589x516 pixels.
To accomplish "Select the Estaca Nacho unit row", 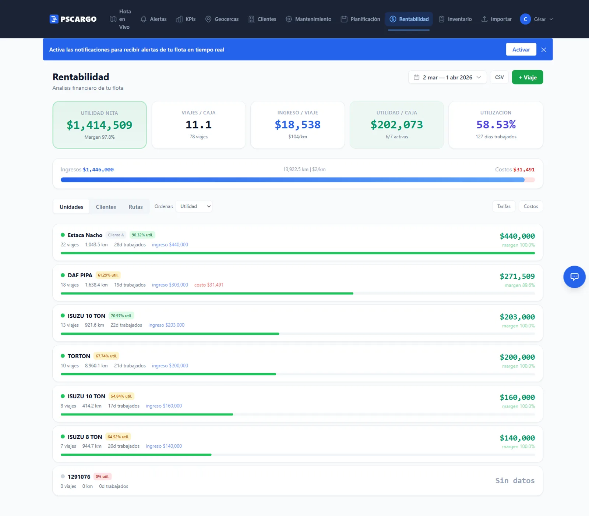I will 297,242.
